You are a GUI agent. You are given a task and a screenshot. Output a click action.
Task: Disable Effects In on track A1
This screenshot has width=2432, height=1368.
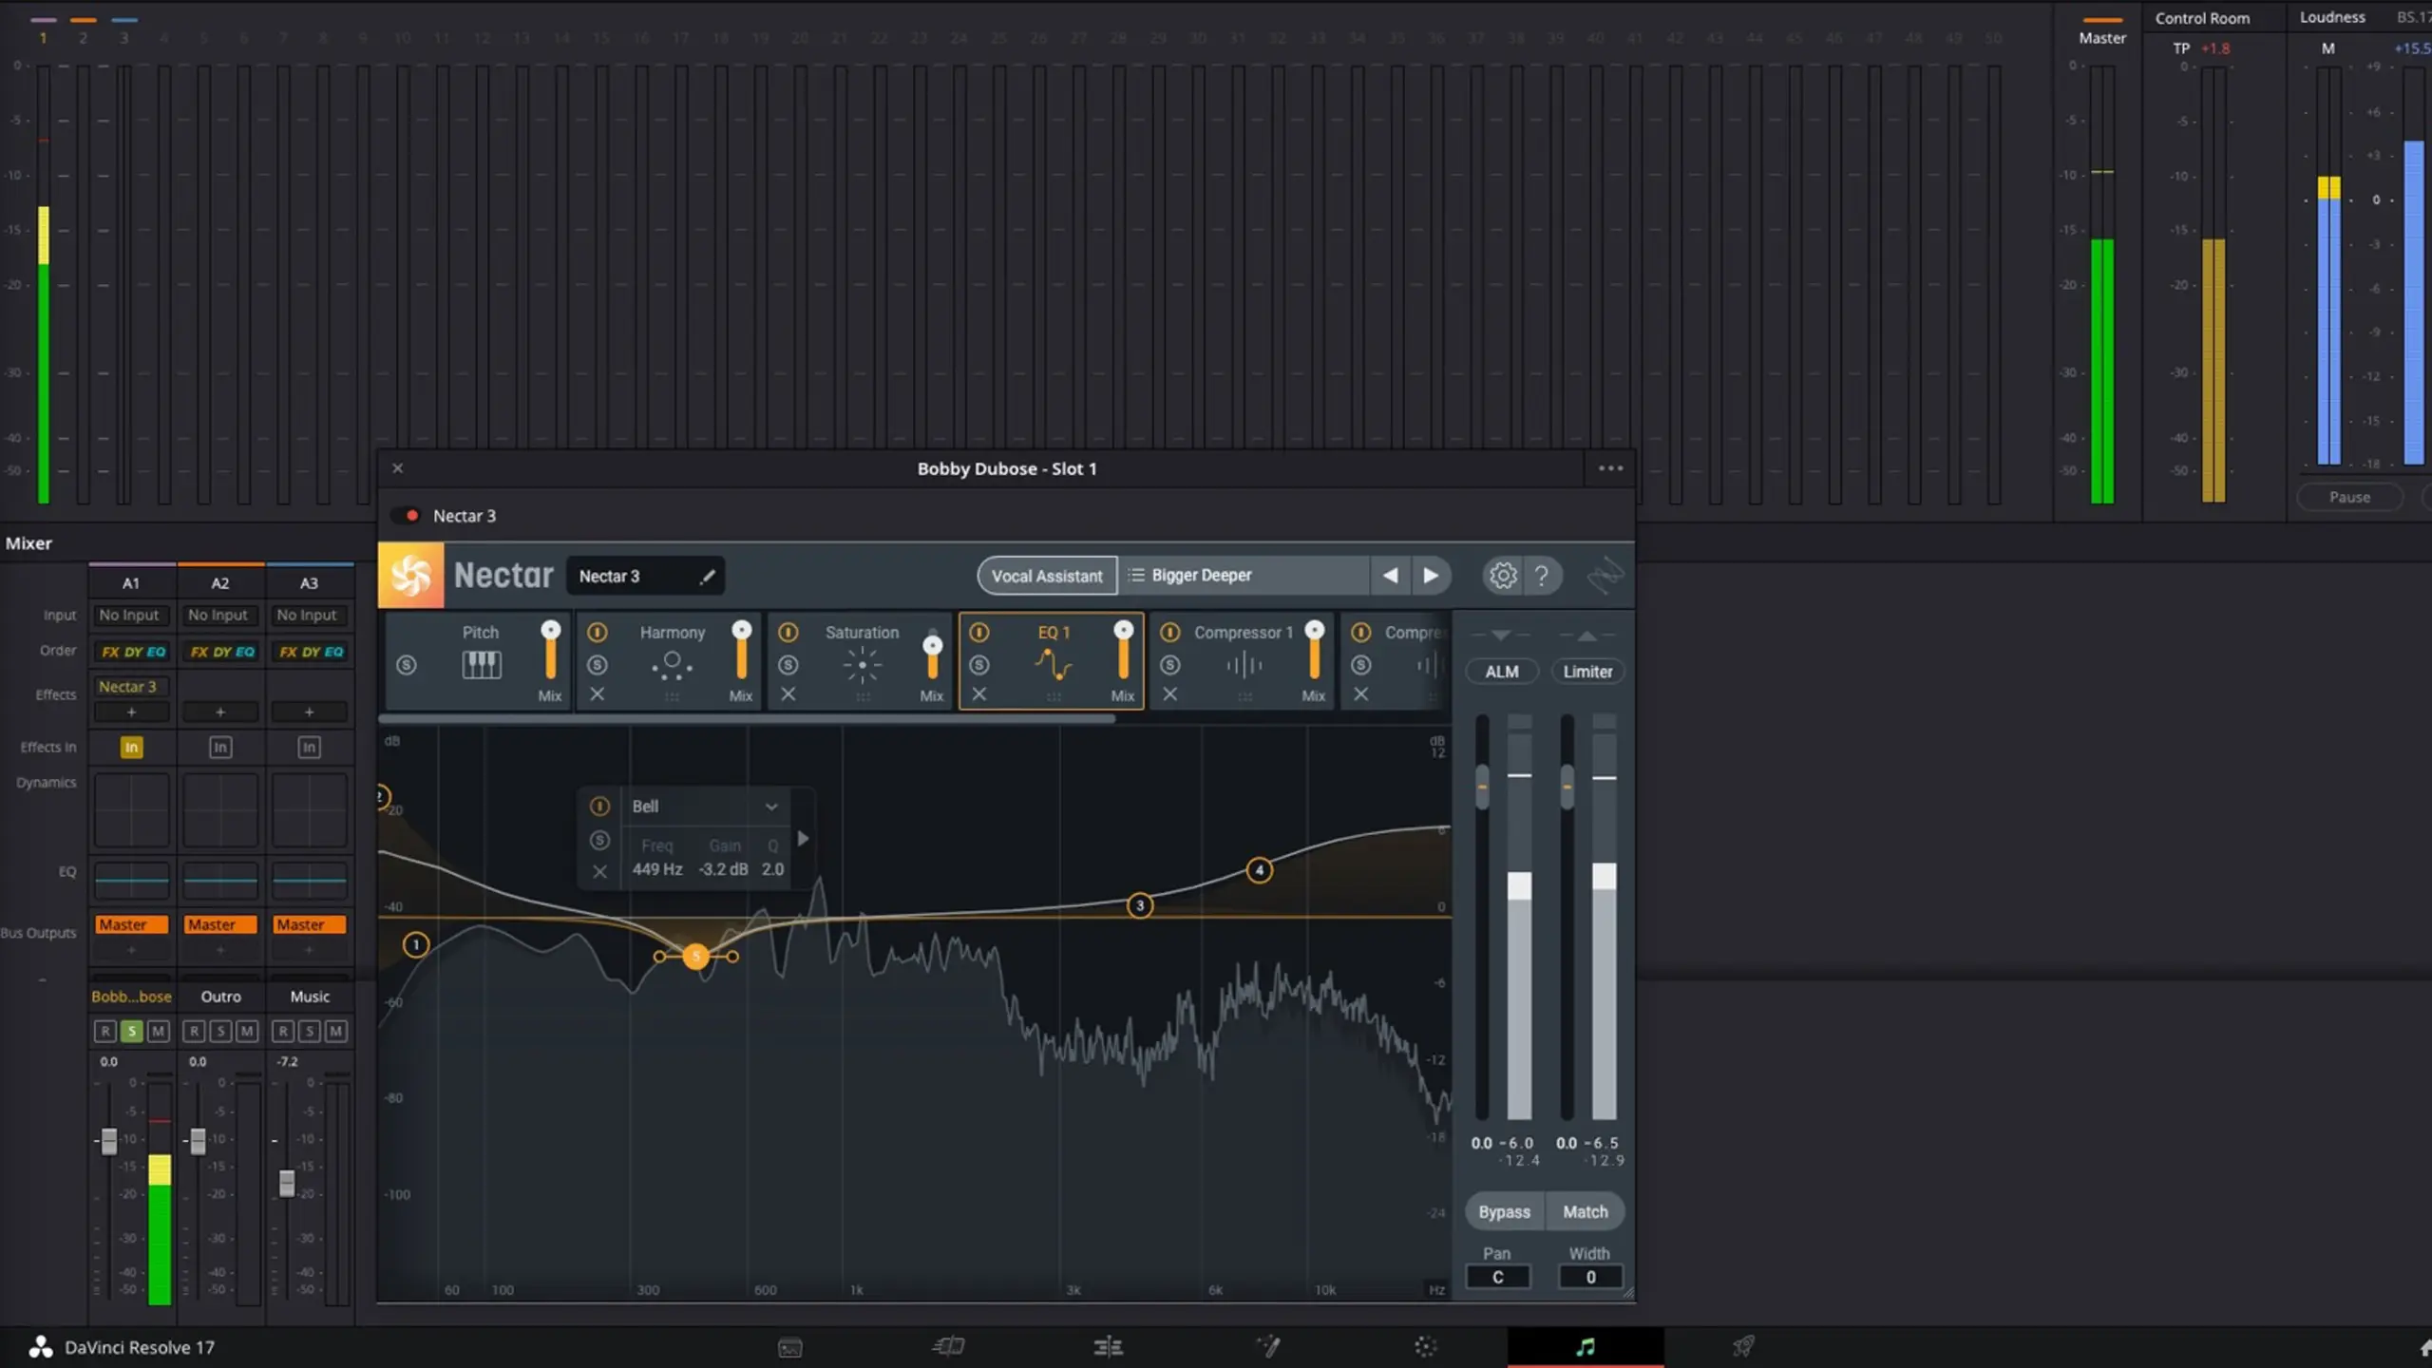[131, 748]
